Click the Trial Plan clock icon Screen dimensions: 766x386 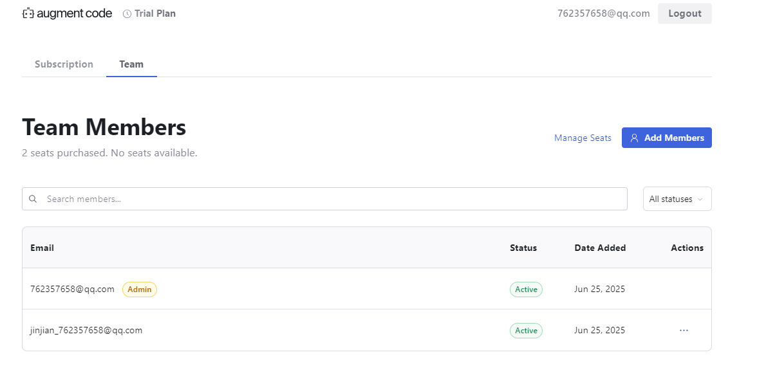click(127, 14)
